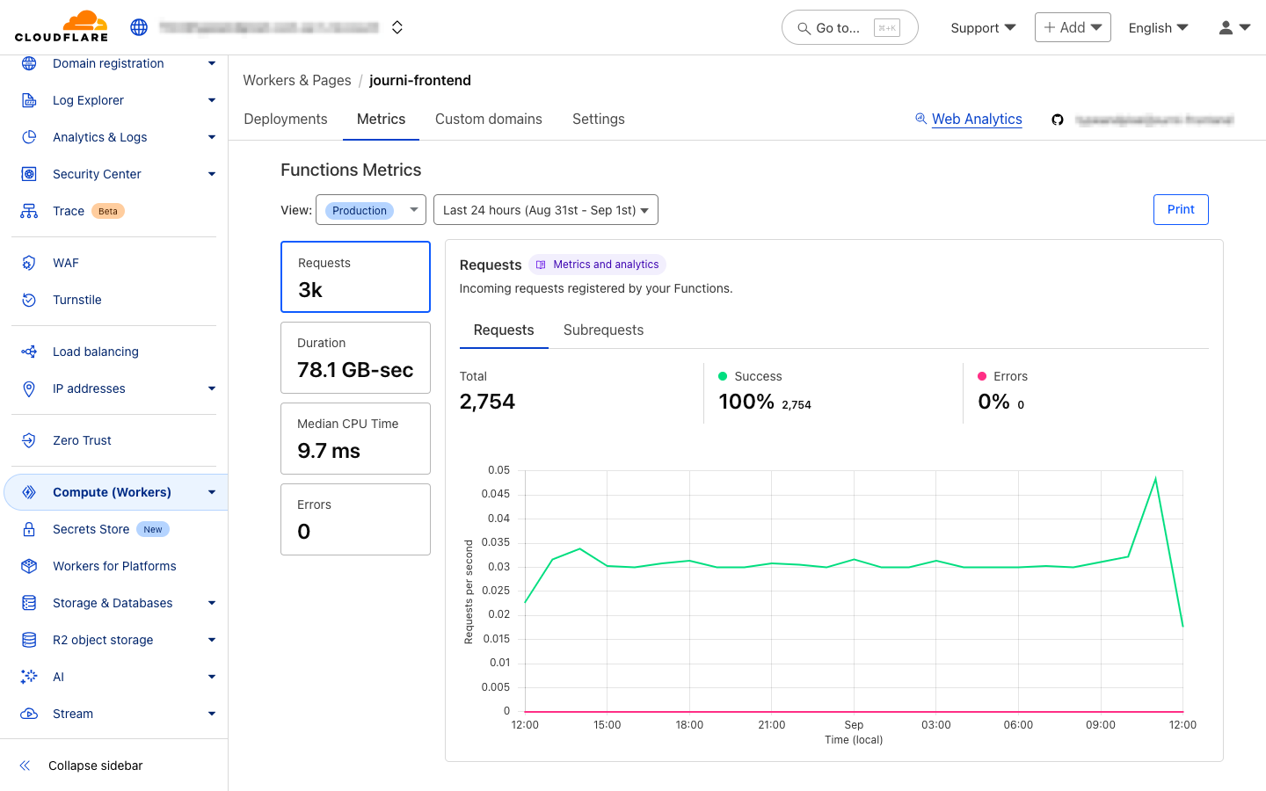Expand the AI section arrow

point(212,677)
